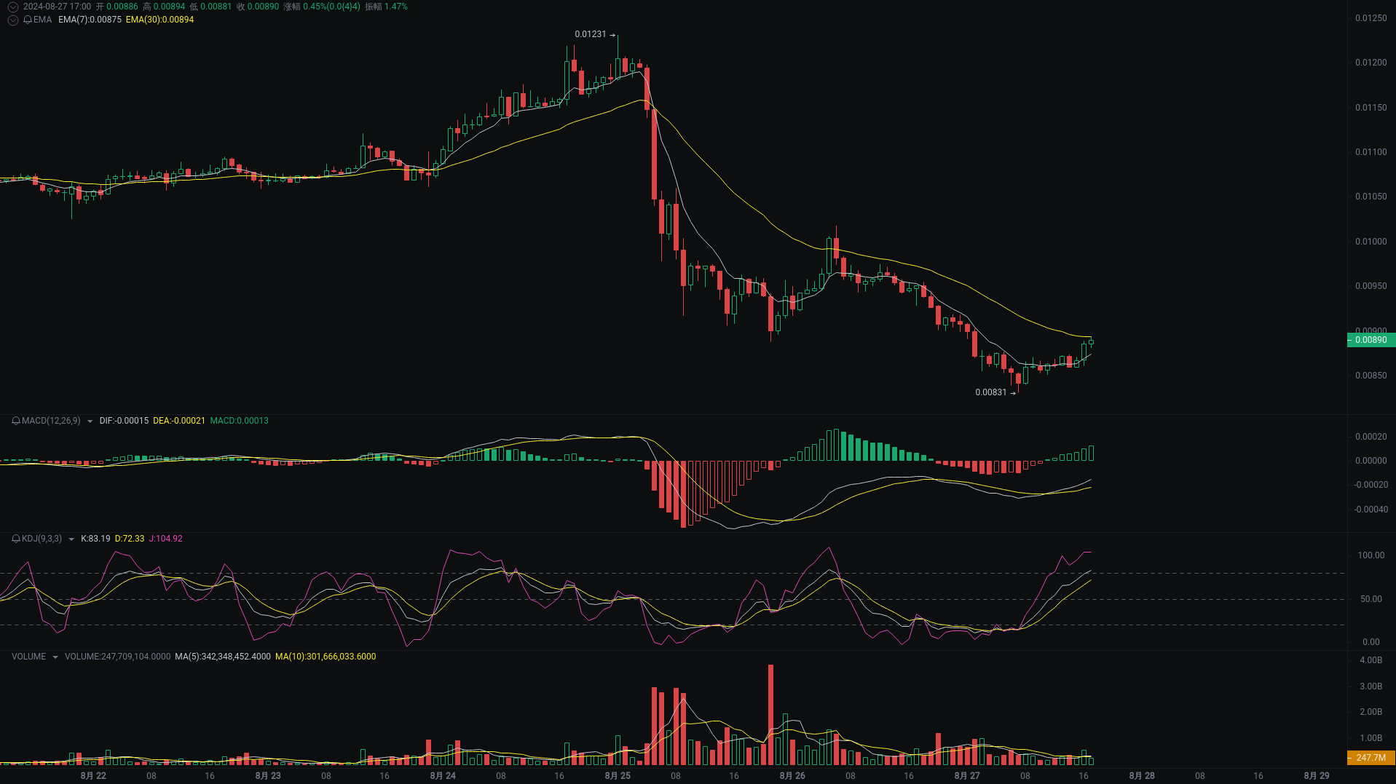Select the 8月25 date axis label
The height and width of the screenshot is (784, 1396).
tap(618, 776)
